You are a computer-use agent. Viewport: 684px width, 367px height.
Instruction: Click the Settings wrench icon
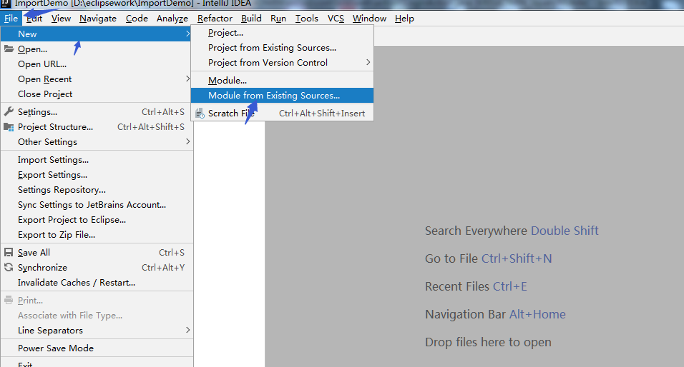9,111
